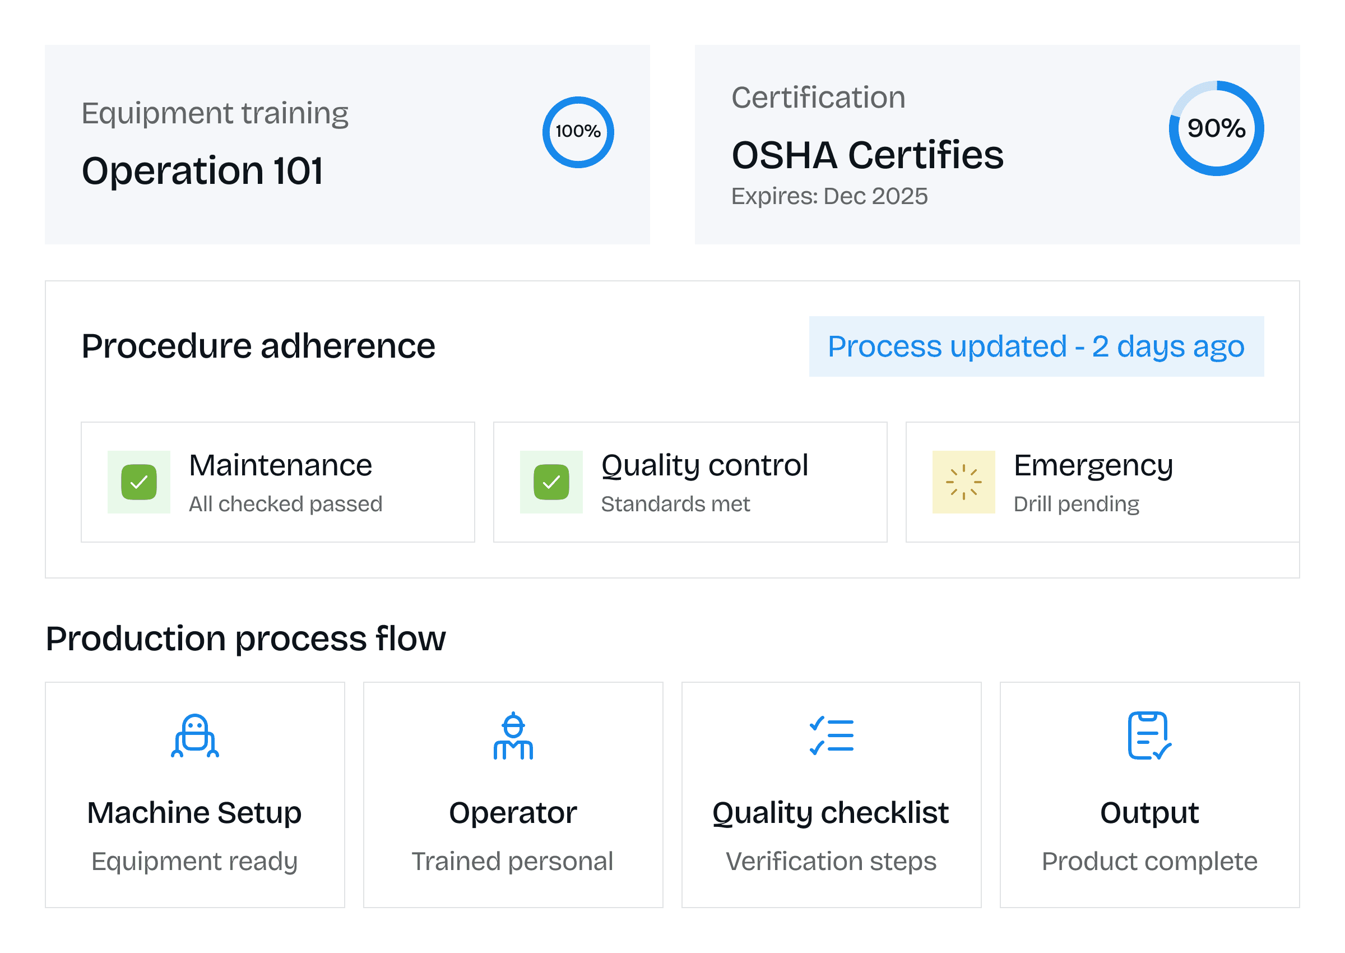This screenshot has height=953, width=1345.
Task: Click the Trained personal subtitle under Operator
Action: pyautogui.click(x=513, y=862)
